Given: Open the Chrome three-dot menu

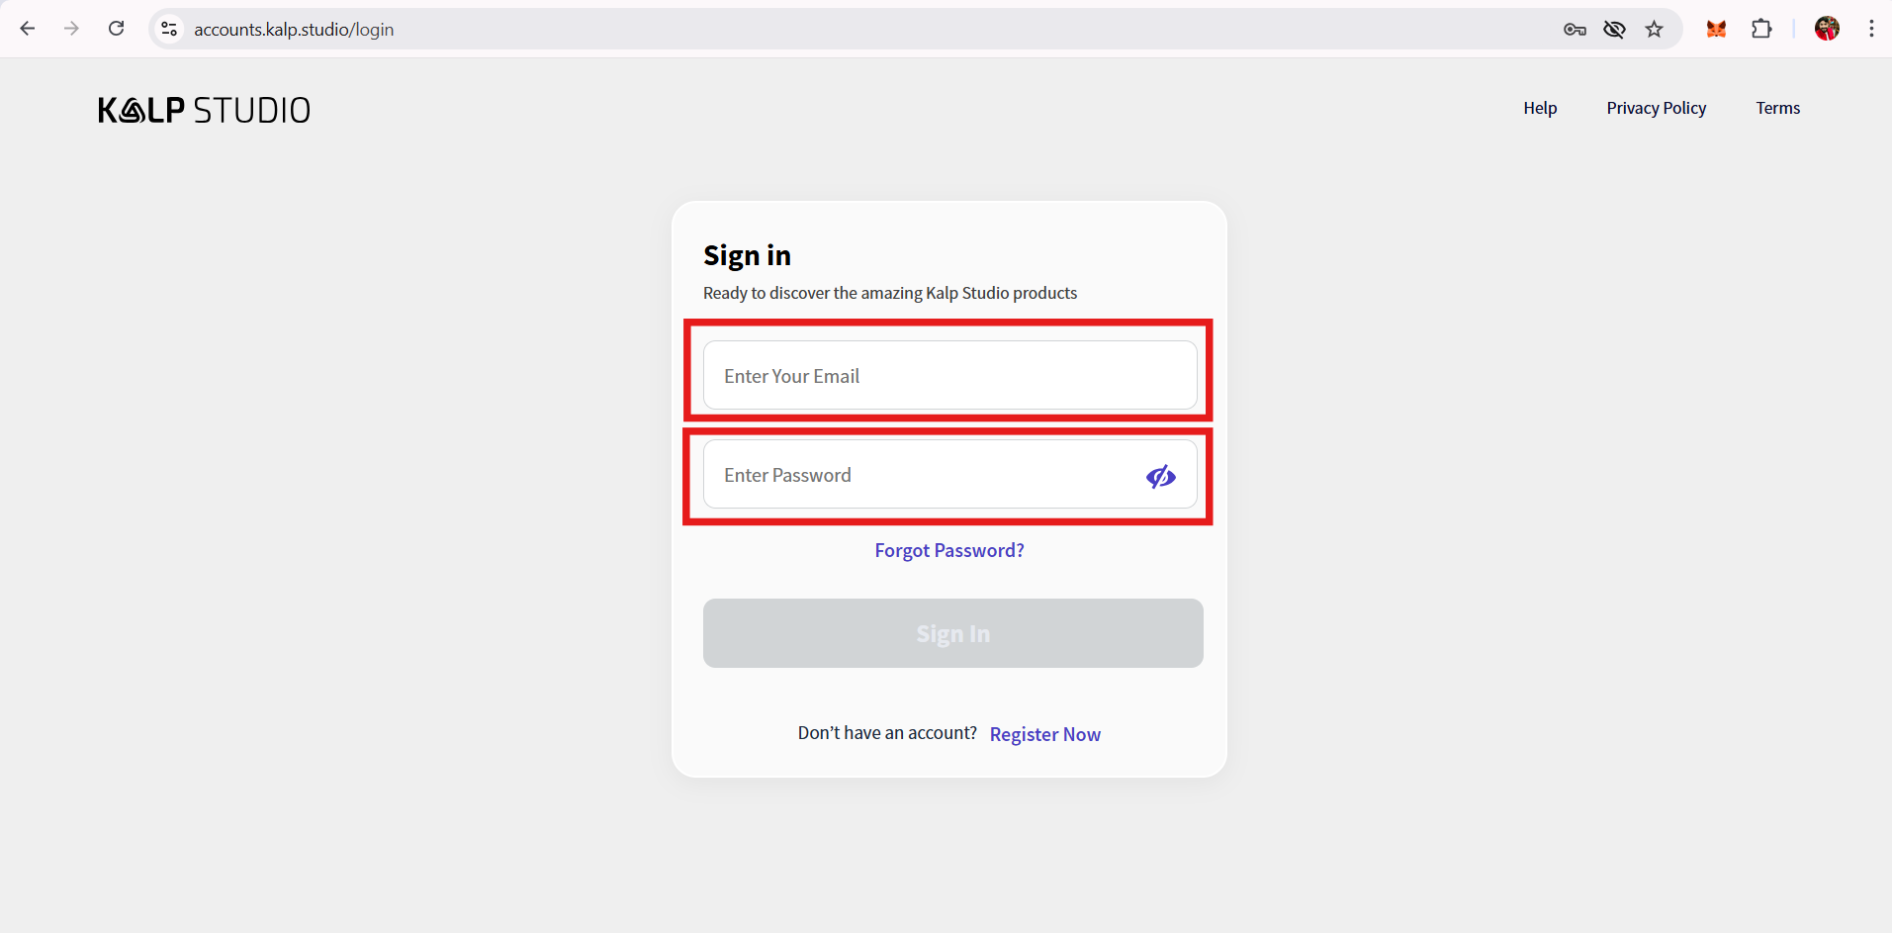Looking at the screenshot, I should click(x=1871, y=29).
